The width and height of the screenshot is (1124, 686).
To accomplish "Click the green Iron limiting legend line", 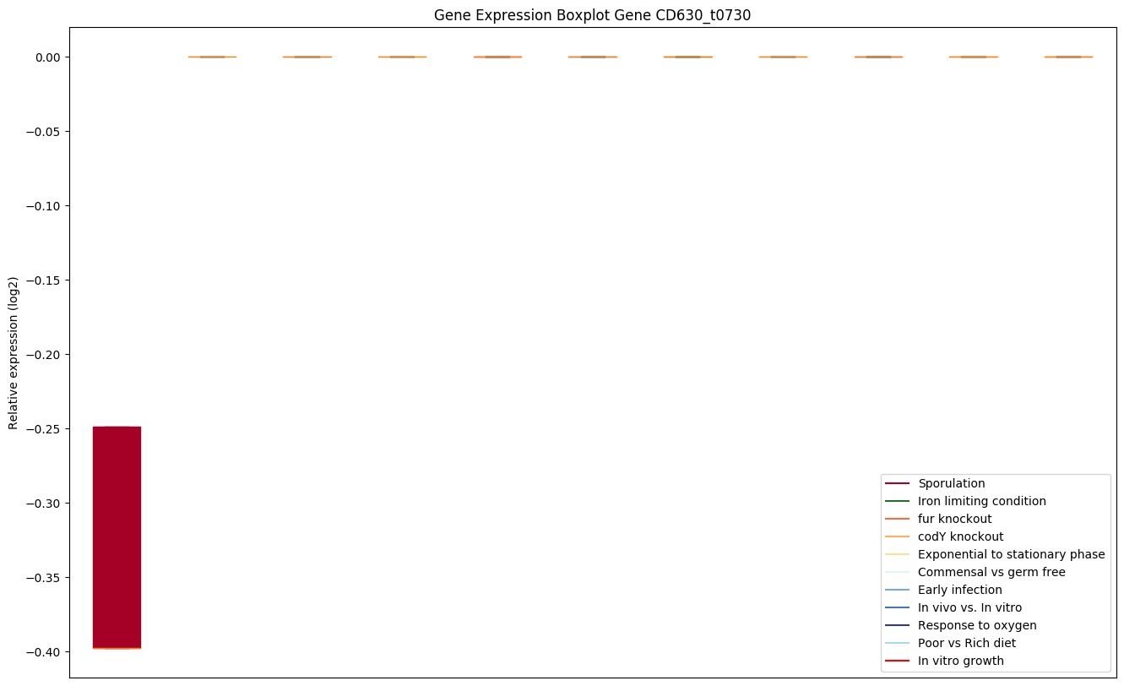I will pos(896,501).
